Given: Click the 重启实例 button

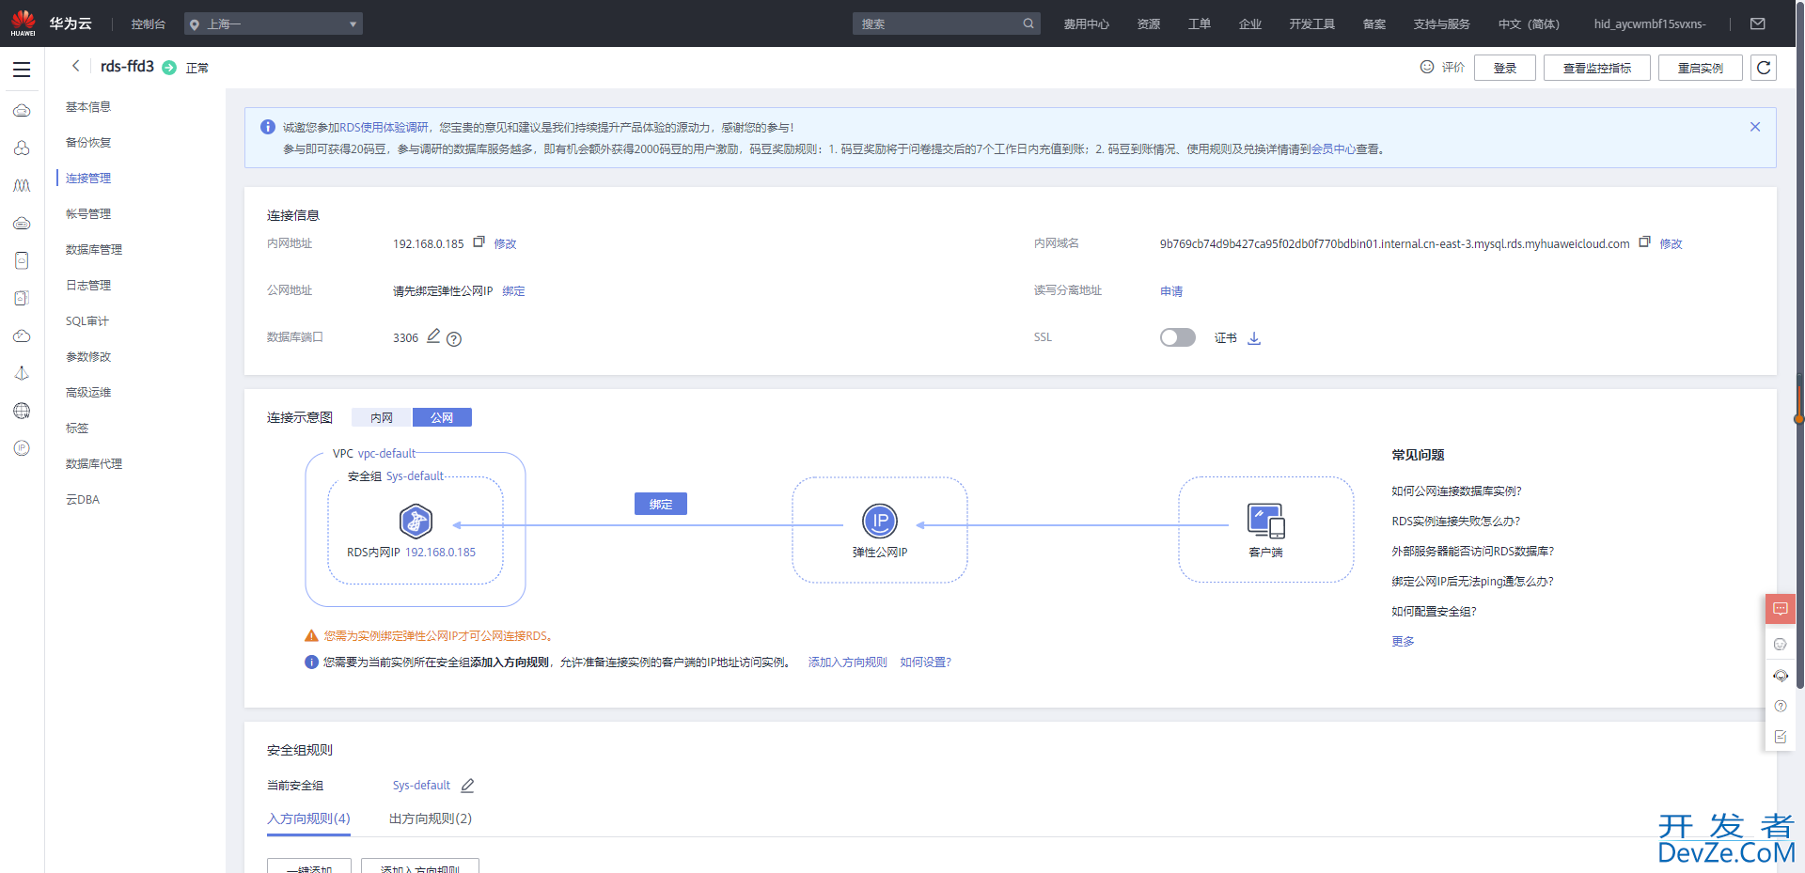Looking at the screenshot, I should click(x=1701, y=68).
